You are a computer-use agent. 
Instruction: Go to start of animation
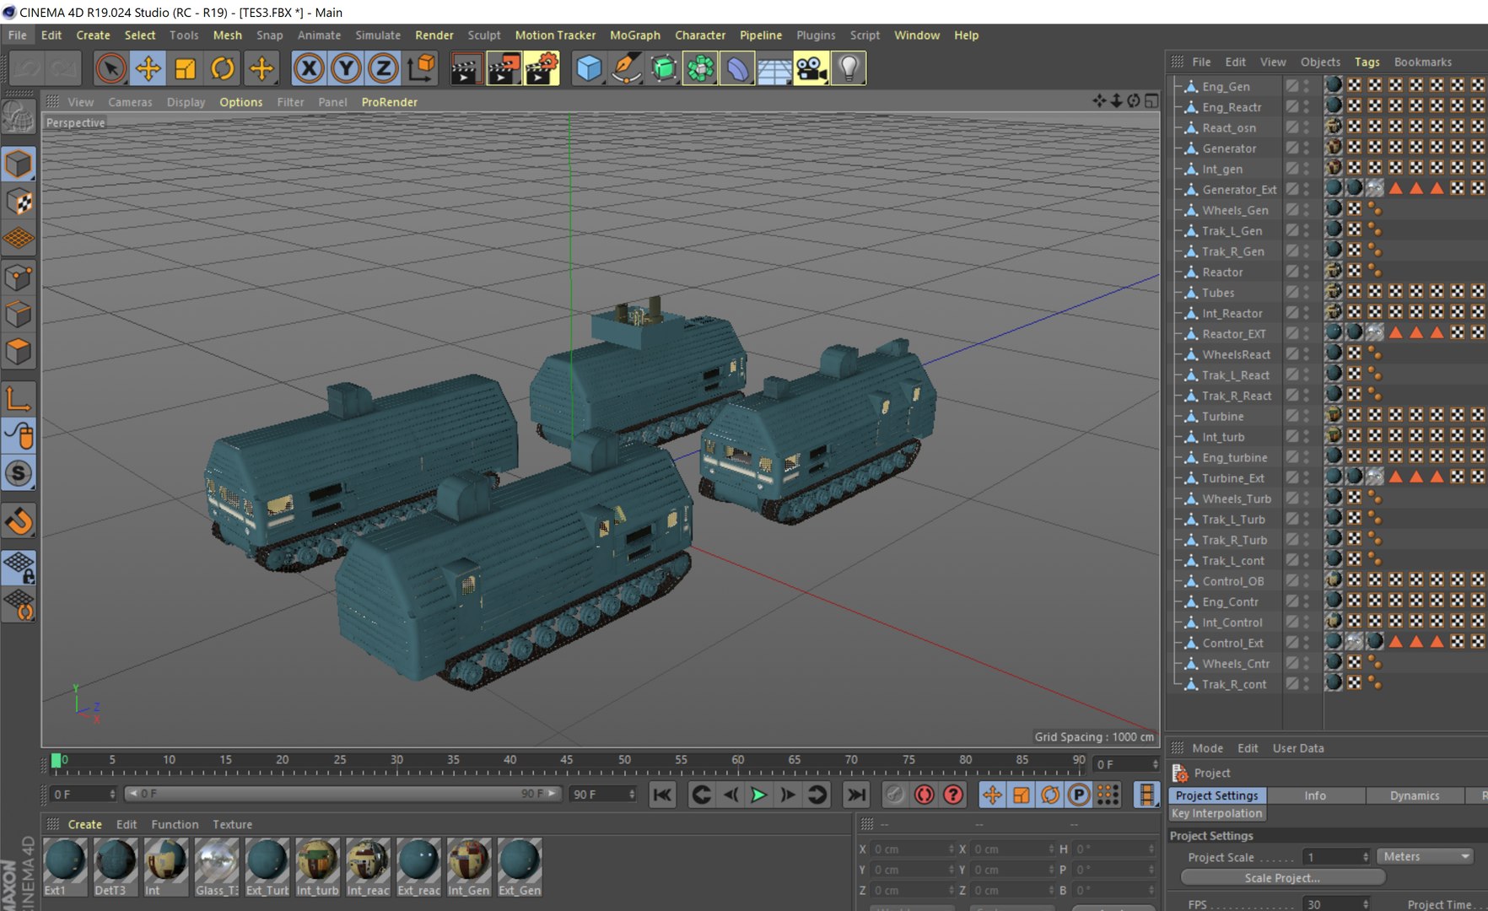[x=663, y=795]
